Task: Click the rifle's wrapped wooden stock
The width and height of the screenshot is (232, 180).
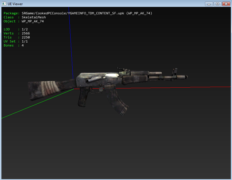Action: coord(52,89)
